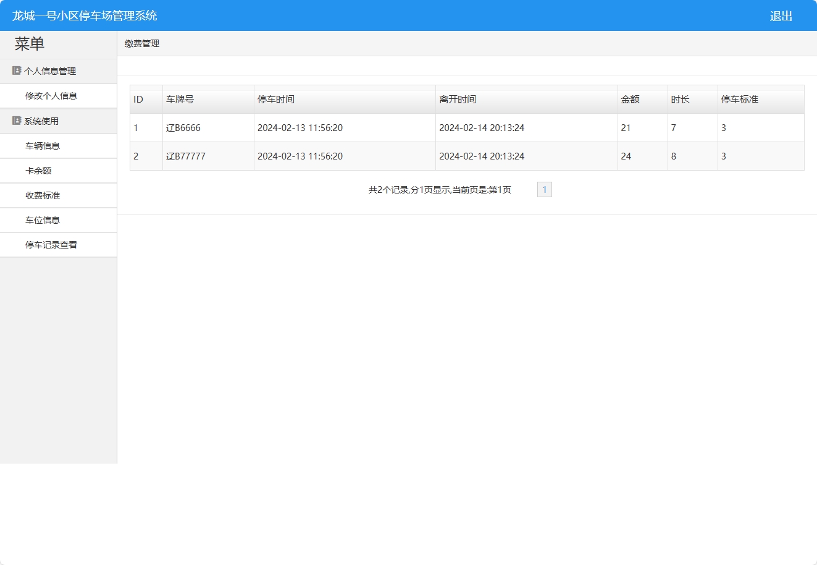The height and width of the screenshot is (565, 817).
Task: Click the 龙城一号小区停车场管理系统 title
Action: [x=85, y=16]
